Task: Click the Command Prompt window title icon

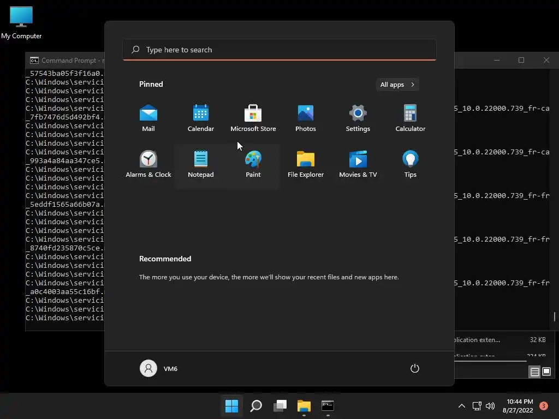Action: tap(34, 61)
